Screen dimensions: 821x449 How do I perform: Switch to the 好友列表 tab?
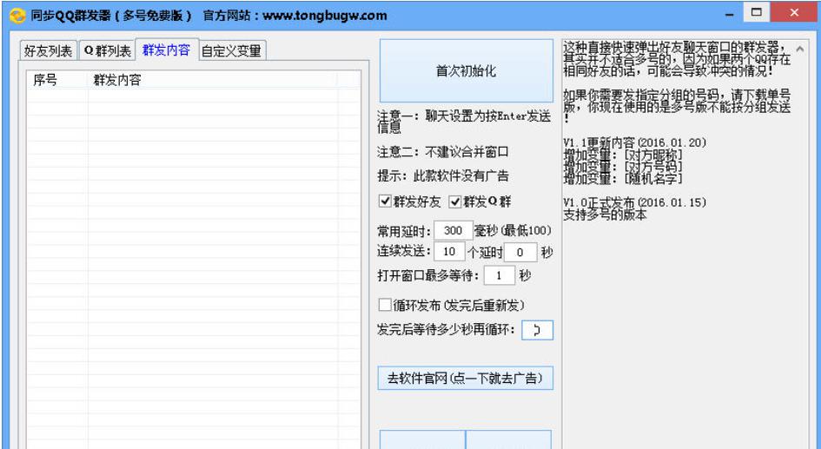(48, 50)
